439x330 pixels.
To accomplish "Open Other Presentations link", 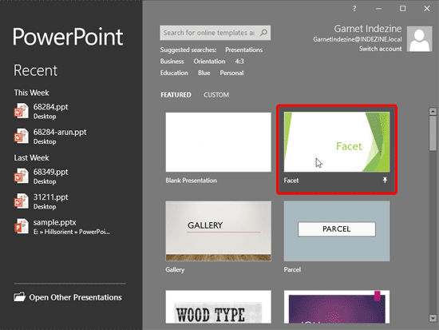I will coord(75,297).
